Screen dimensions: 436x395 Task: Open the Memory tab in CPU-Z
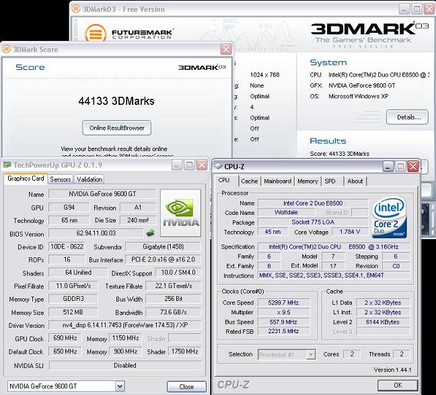point(307,181)
